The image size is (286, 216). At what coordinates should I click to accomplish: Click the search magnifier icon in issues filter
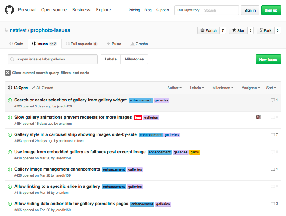pyautogui.click(x=12, y=59)
